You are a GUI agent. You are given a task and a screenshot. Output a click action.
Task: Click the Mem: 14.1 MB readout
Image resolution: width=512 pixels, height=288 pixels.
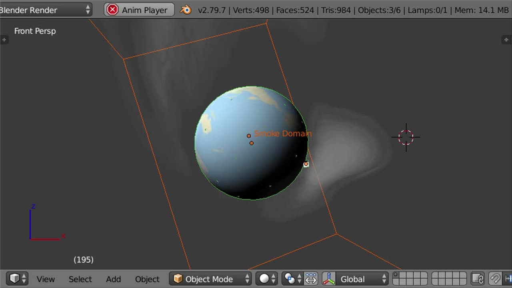click(x=482, y=10)
